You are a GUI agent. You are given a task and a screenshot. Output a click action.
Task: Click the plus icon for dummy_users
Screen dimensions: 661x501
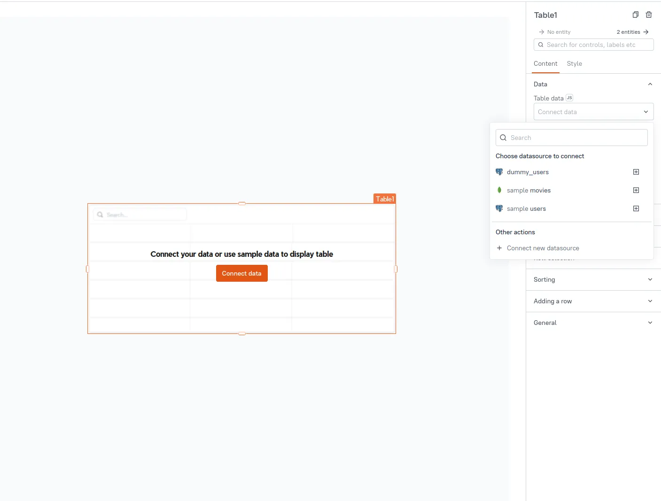636,172
